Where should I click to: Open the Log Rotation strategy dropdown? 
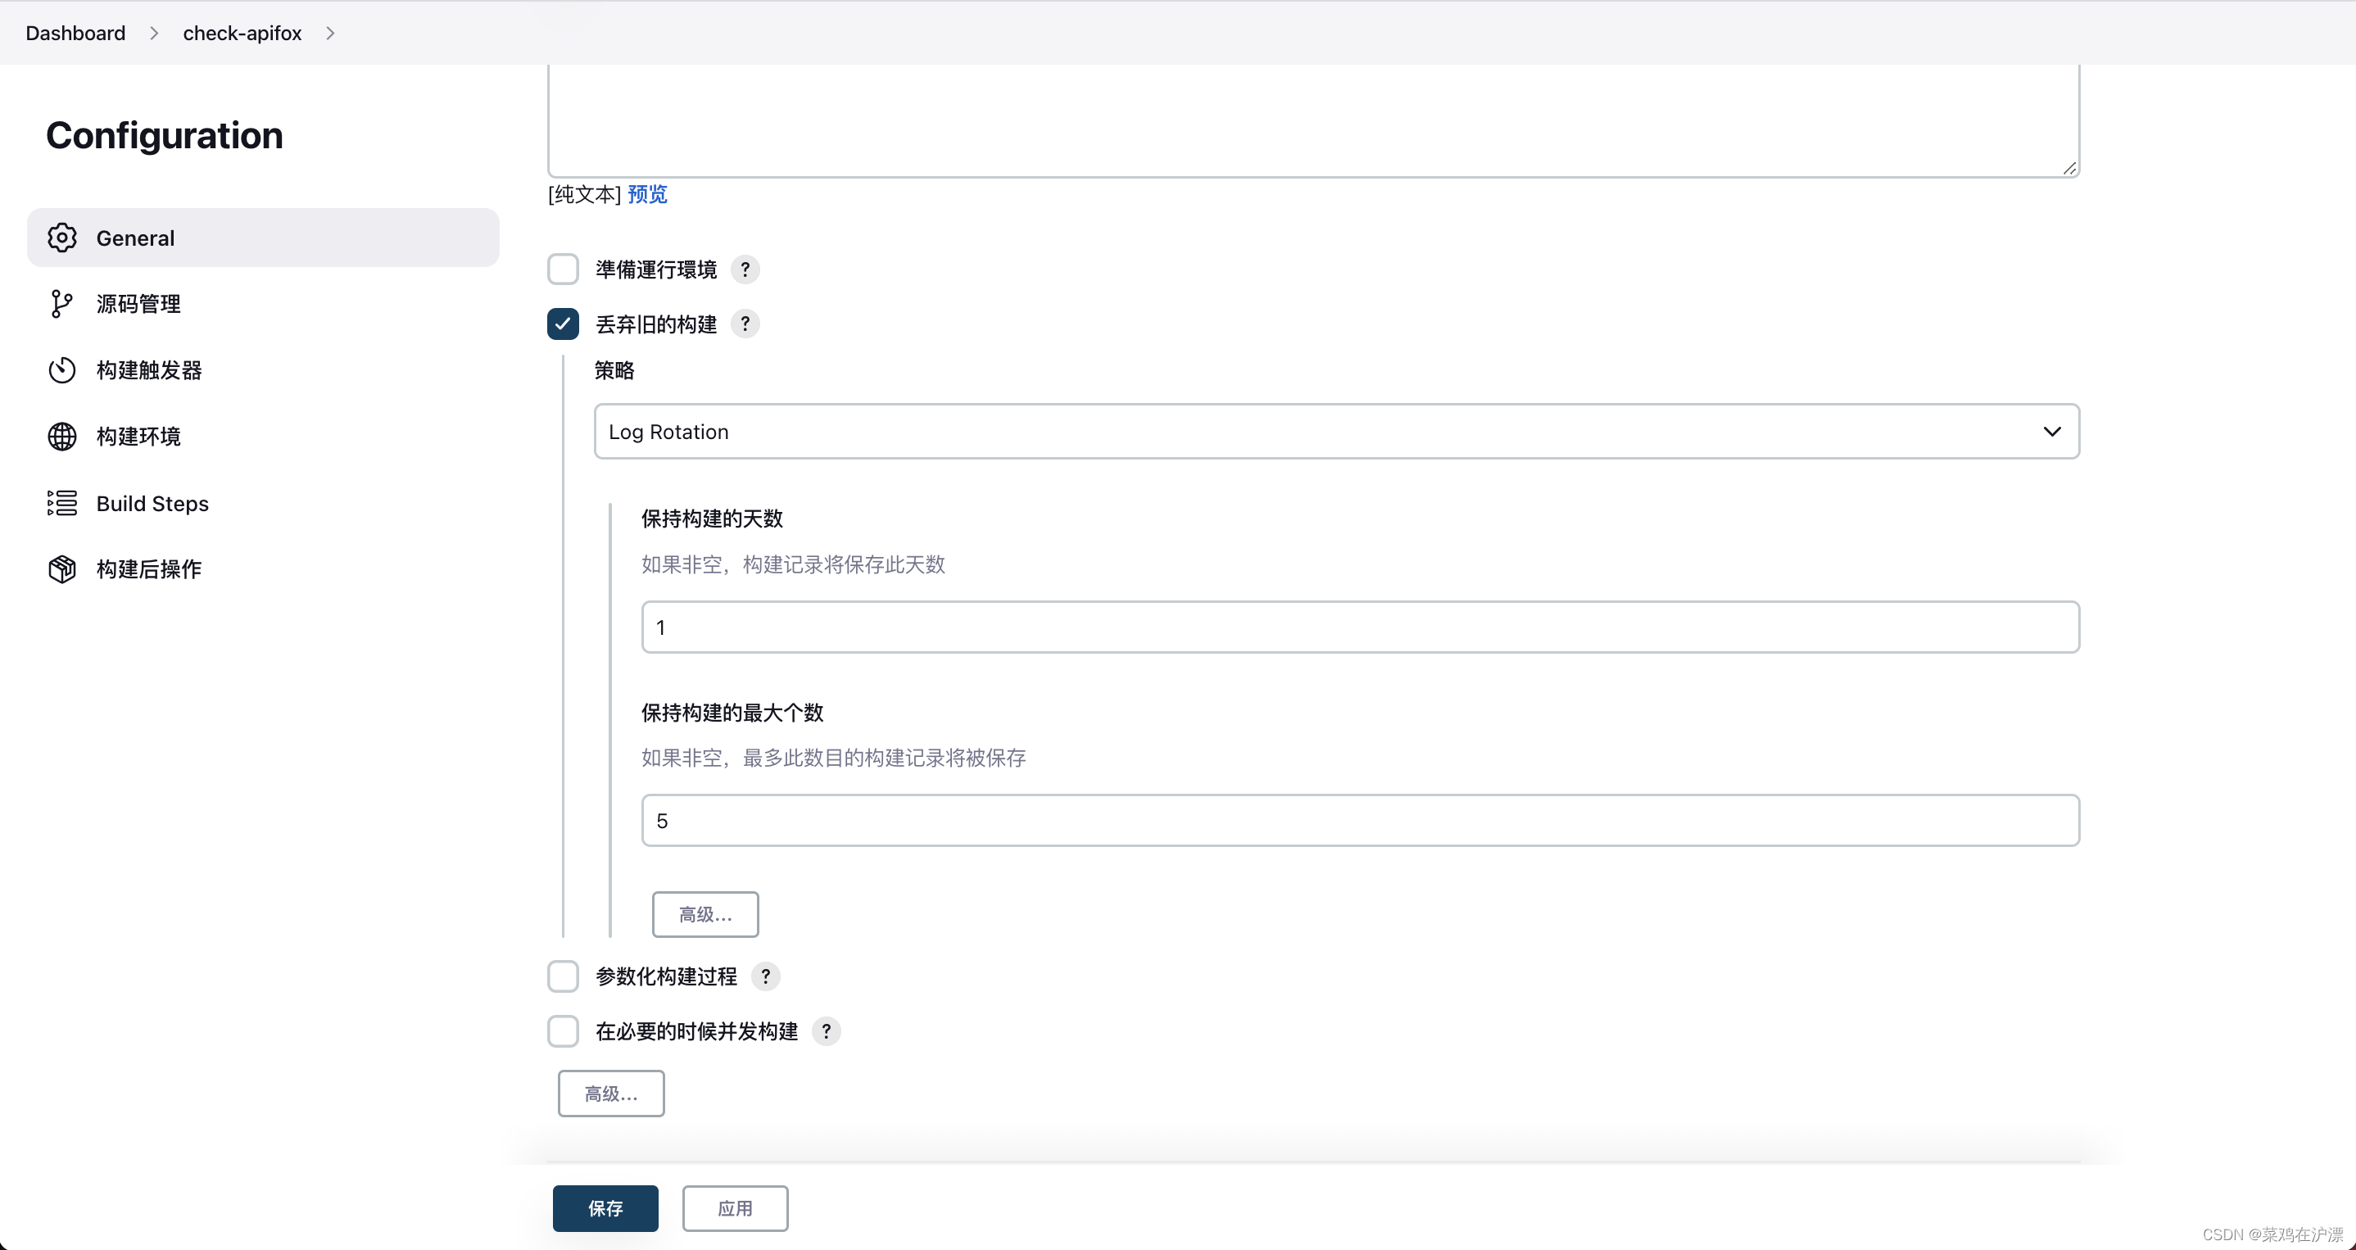point(1336,432)
